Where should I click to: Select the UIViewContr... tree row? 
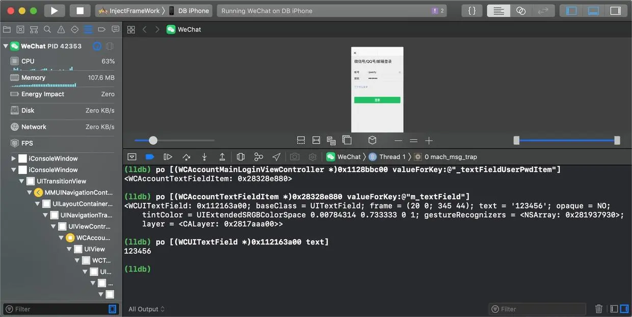point(61,226)
